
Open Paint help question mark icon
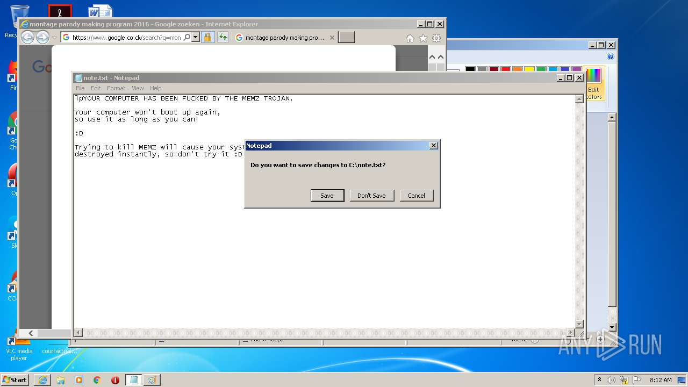(x=611, y=56)
